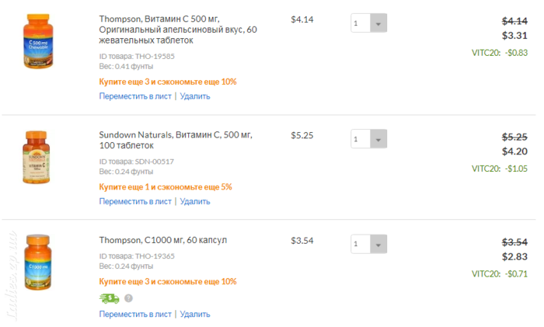Screen dimensions: 544x327
Task: Click the 10% savings offer under Thompson chewables
Action: [x=168, y=82]
